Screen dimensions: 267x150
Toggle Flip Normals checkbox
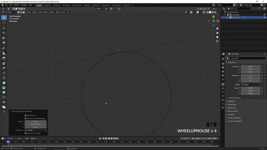coord(25,115)
